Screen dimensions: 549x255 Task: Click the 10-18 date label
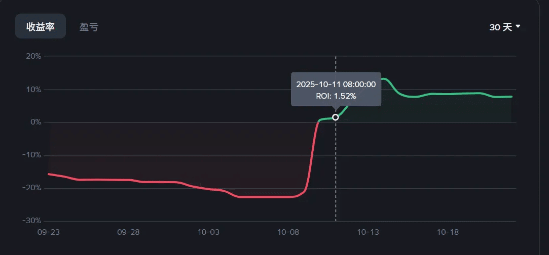pyautogui.click(x=448, y=232)
